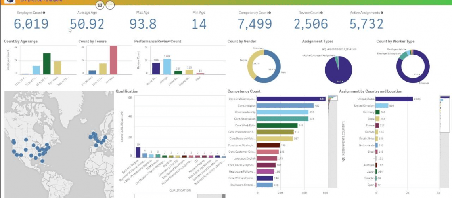Screen dimensions: 452x198
Task: Select the Functional.Strategic... bar labeled 198
Action: [x=268, y=145]
